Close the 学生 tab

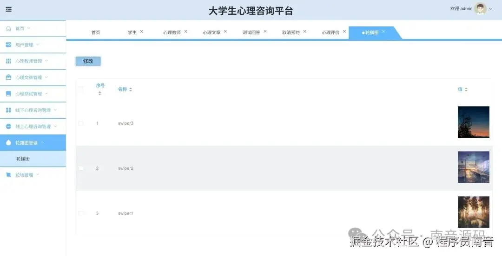coord(141,32)
